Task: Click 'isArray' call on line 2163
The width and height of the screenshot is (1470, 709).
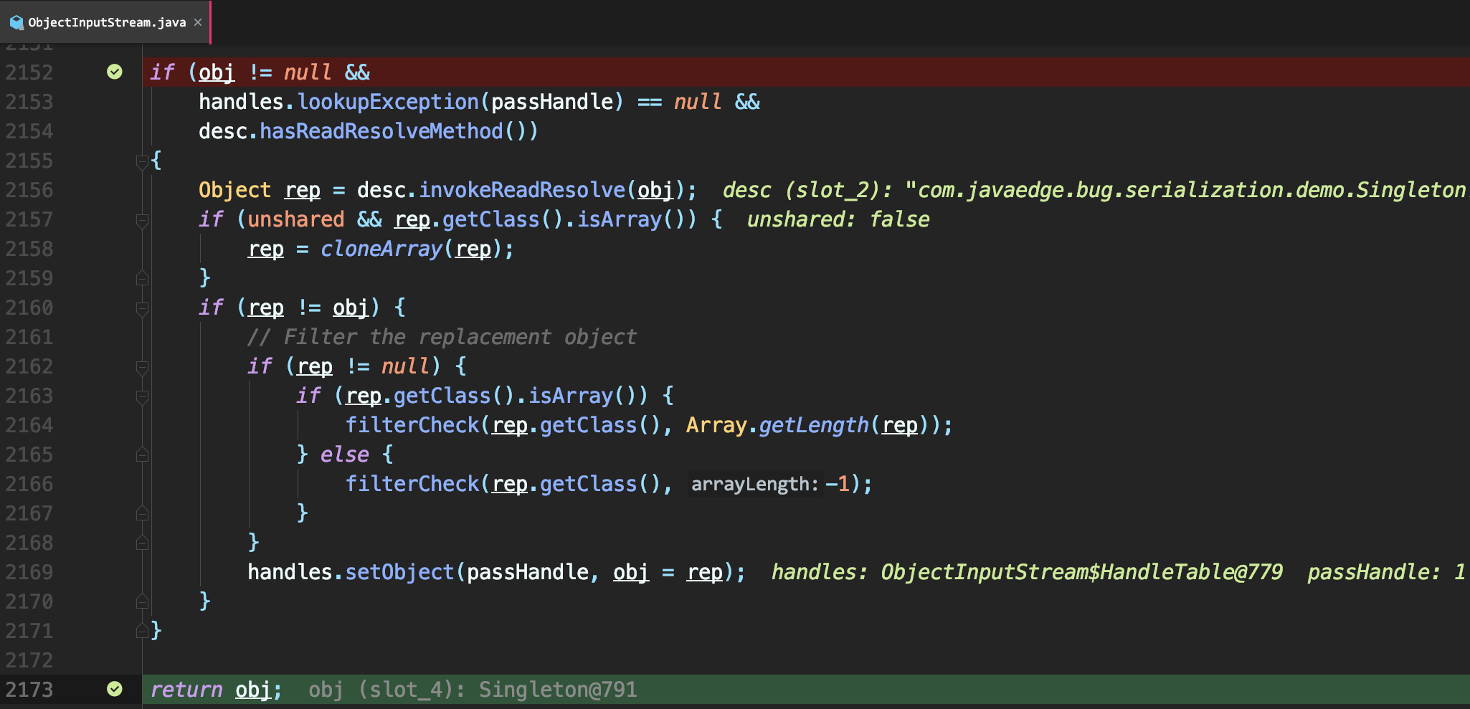Action: tap(570, 396)
